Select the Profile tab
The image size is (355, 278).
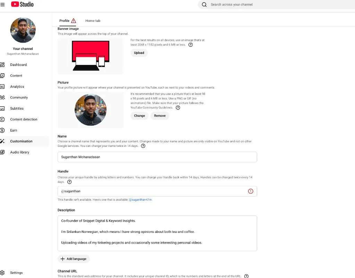(x=65, y=21)
